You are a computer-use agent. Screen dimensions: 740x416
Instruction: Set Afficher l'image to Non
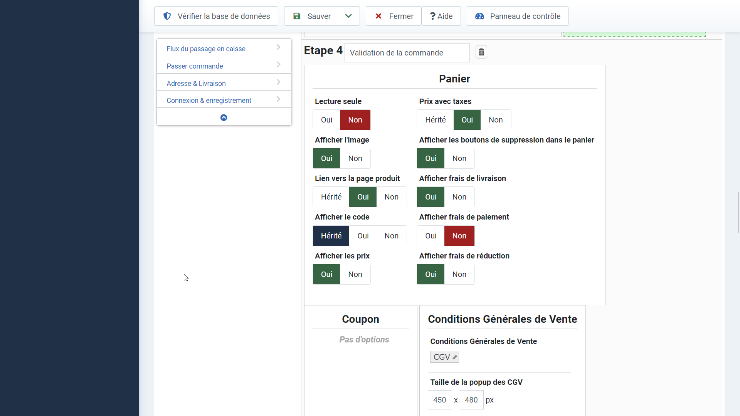pyautogui.click(x=355, y=158)
